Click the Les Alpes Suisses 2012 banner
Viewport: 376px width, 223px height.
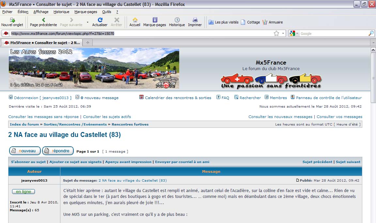pyautogui.click(x=94, y=68)
